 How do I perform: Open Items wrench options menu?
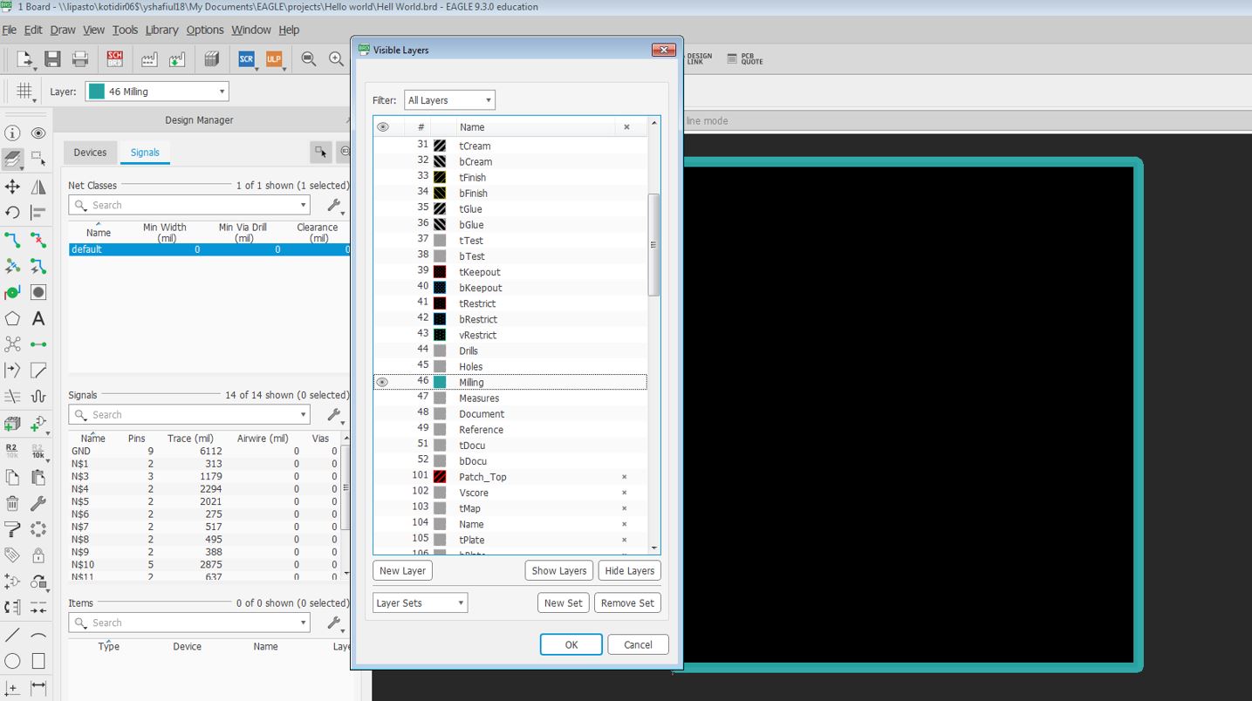(x=335, y=623)
